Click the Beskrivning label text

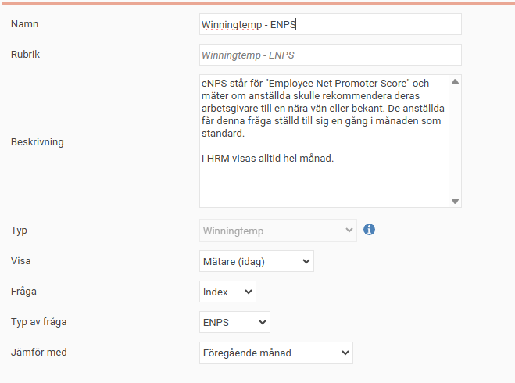(x=38, y=142)
